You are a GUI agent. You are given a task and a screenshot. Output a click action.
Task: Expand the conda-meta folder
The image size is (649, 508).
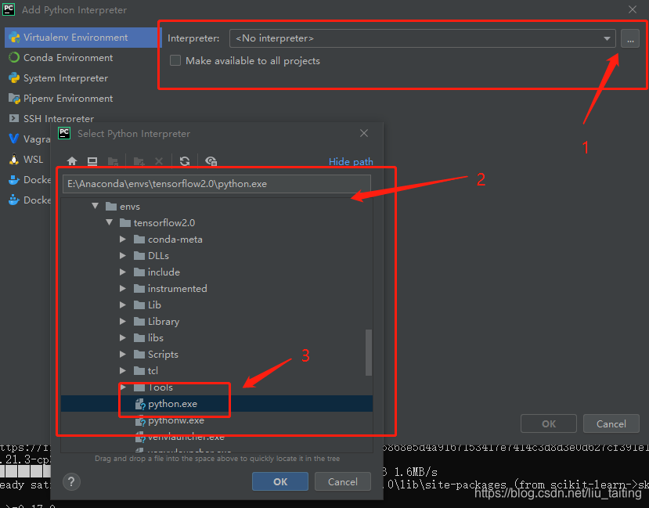pos(122,239)
